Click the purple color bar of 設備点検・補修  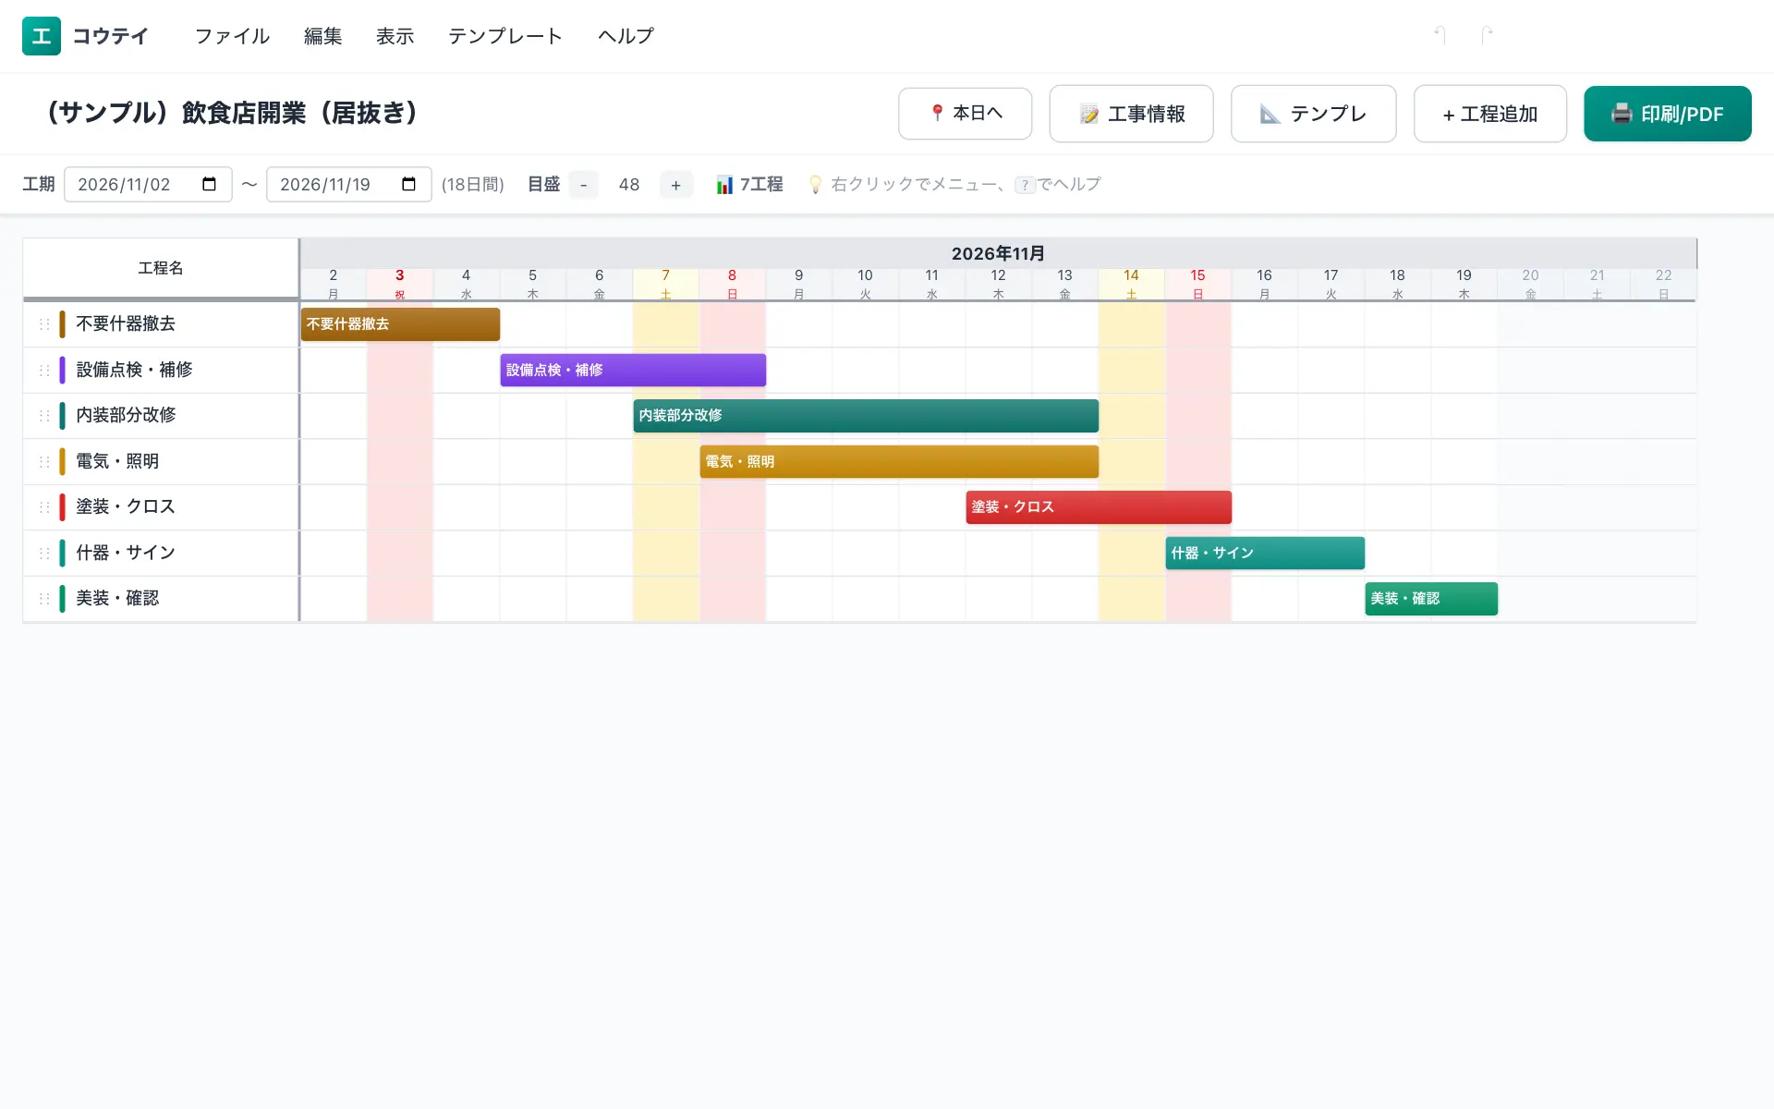[62, 370]
